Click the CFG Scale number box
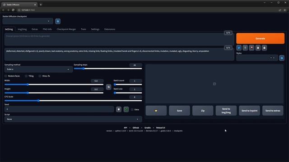The height and width of the screenshot is (162, 289). coord(135,97)
